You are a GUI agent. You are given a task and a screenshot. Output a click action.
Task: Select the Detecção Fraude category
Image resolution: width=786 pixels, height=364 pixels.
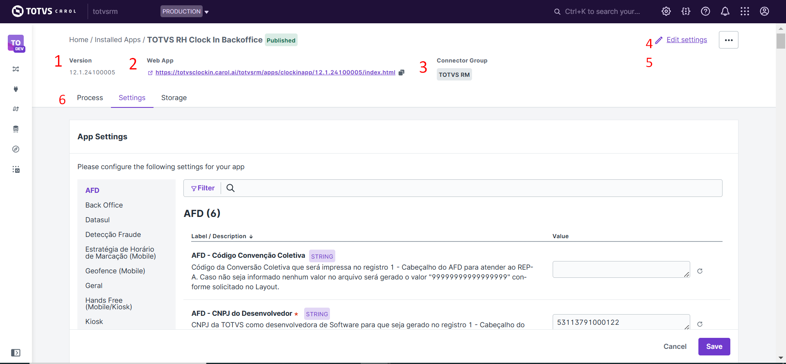point(113,234)
